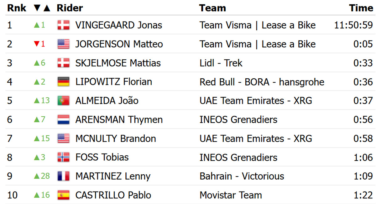Click the German flag next to Lipowitz

[x=63, y=82]
